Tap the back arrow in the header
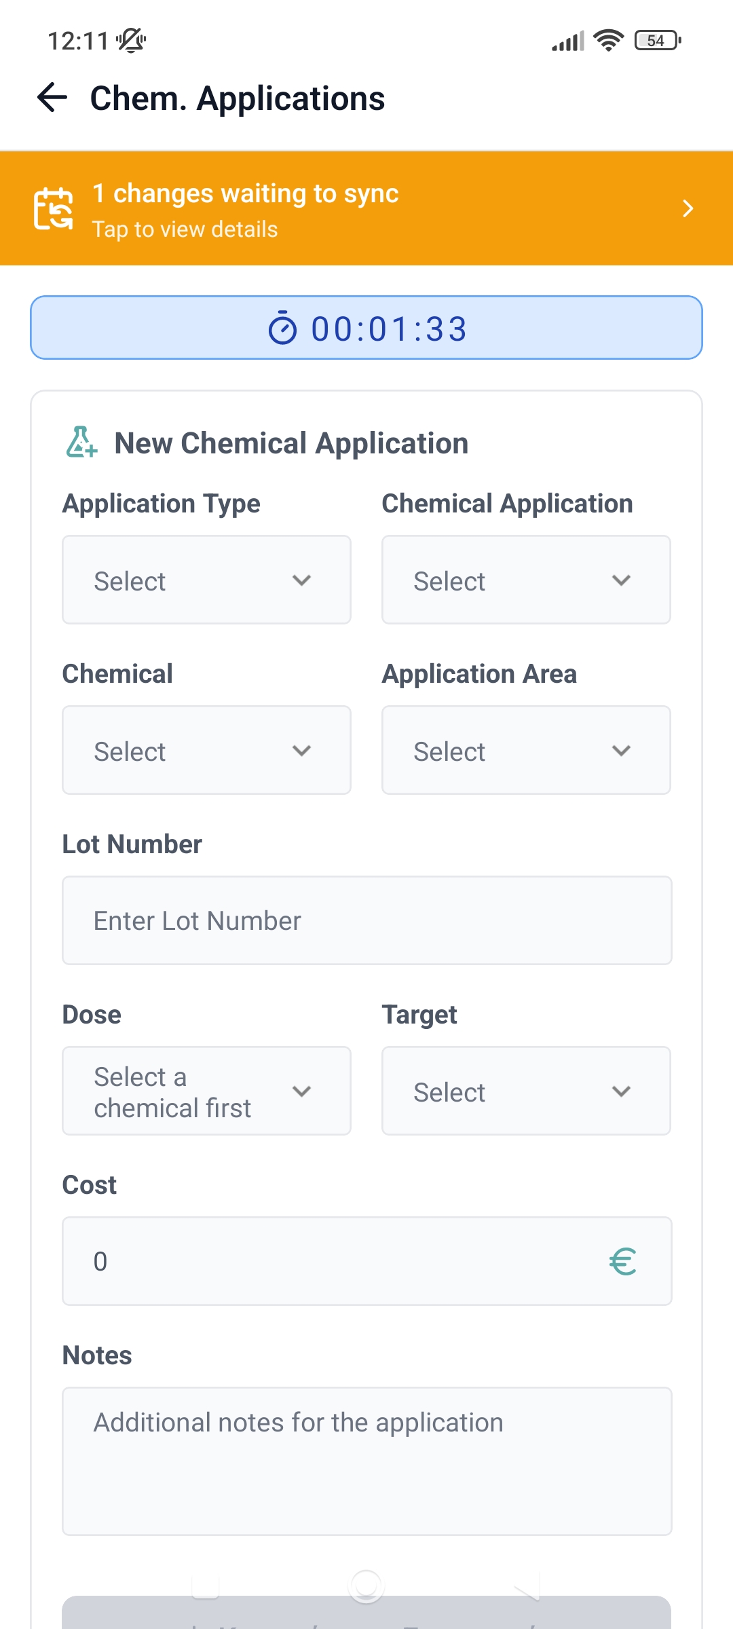The width and height of the screenshot is (733, 1629). tap(52, 98)
